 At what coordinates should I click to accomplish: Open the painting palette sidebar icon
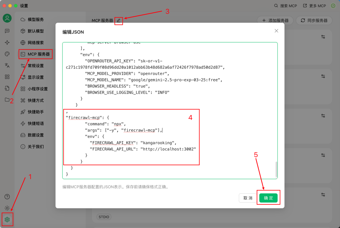click(x=7, y=54)
